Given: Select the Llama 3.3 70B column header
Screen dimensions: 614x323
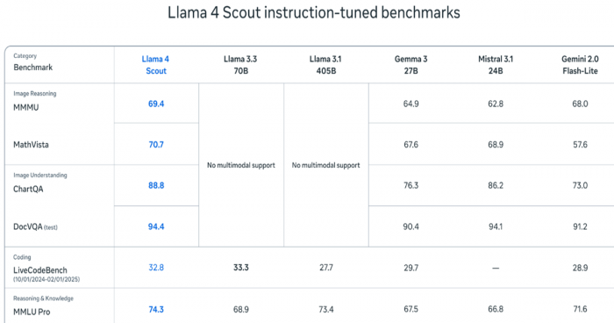Looking at the screenshot, I should [x=240, y=65].
